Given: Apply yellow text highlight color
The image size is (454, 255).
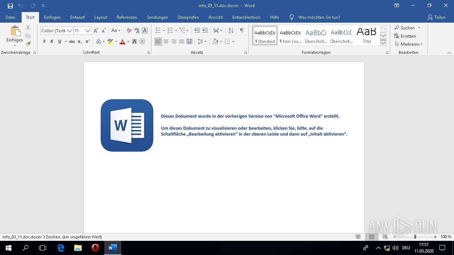Looking at the screenshot, I should [x=110, y=41].
